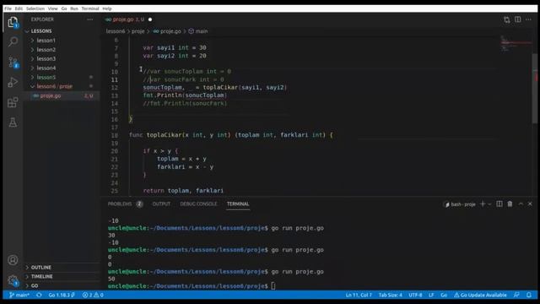Select proje.go in the explorer tree
The height and width of the screenshot is (304, 540).
[x=51, y=95]
